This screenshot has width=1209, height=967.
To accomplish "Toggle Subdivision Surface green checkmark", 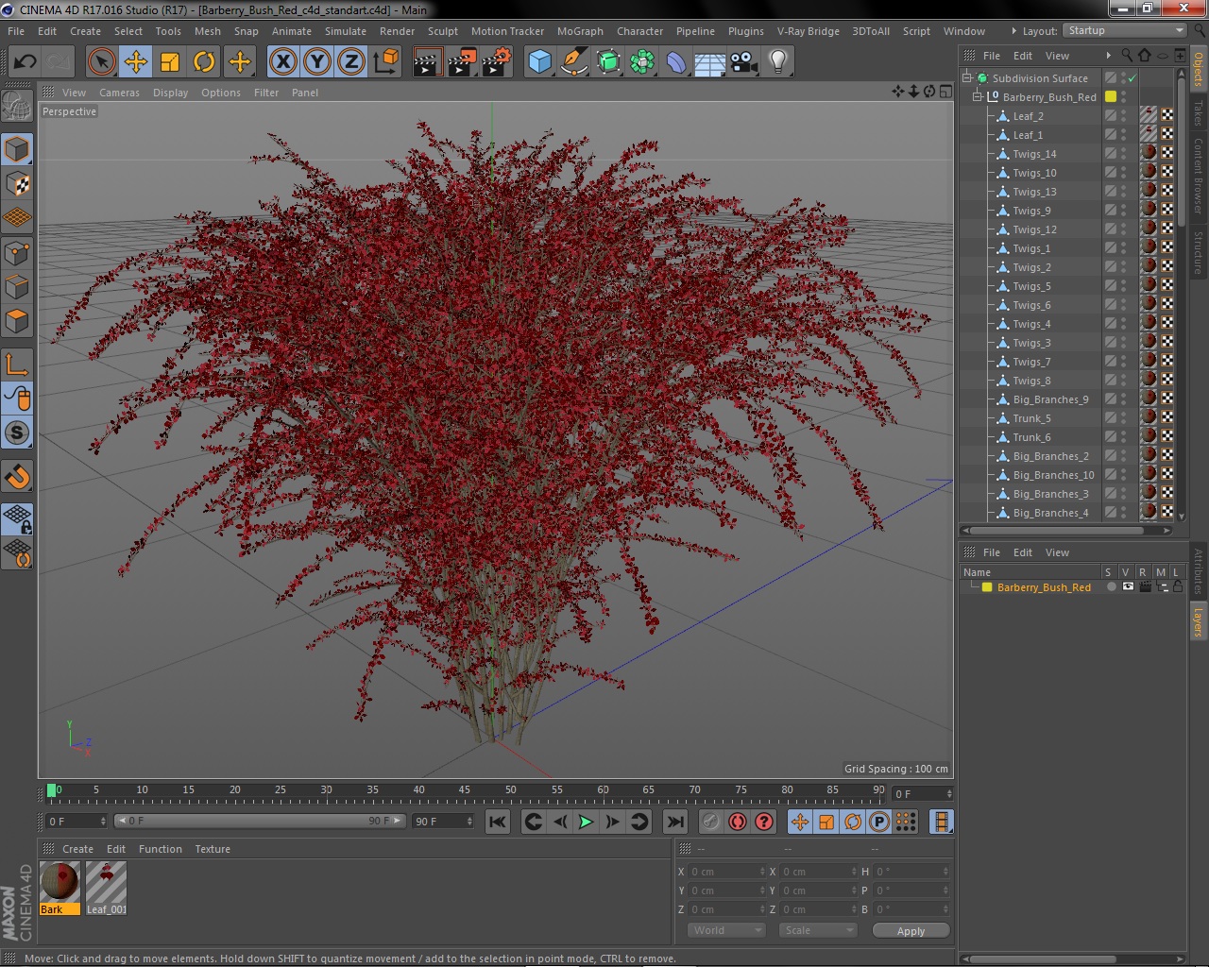I will click(1132, 78).
